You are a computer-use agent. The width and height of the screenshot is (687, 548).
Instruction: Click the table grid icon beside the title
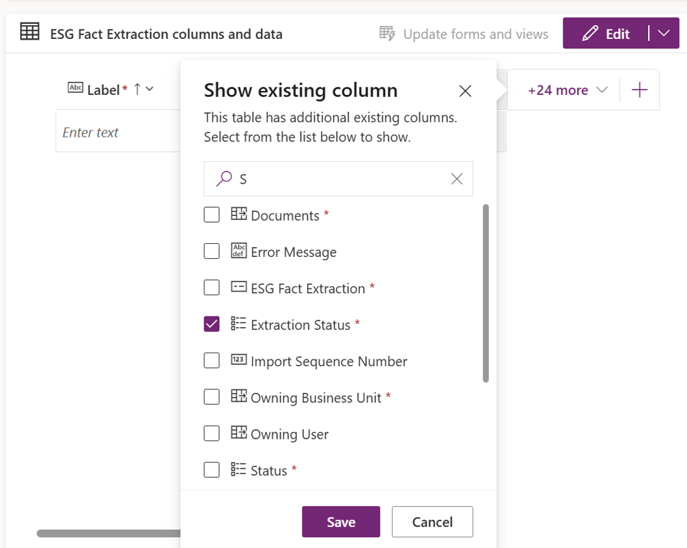[x=29, y=32]
